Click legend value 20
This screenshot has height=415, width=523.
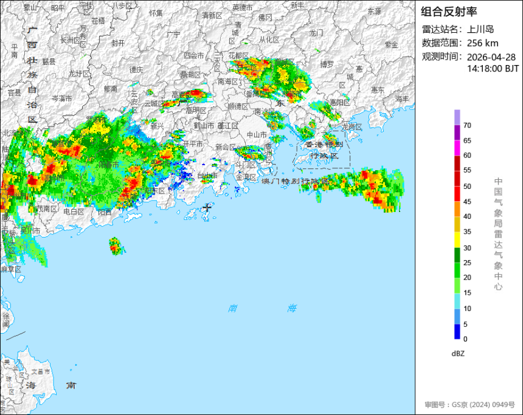click(x=467, y=277)
